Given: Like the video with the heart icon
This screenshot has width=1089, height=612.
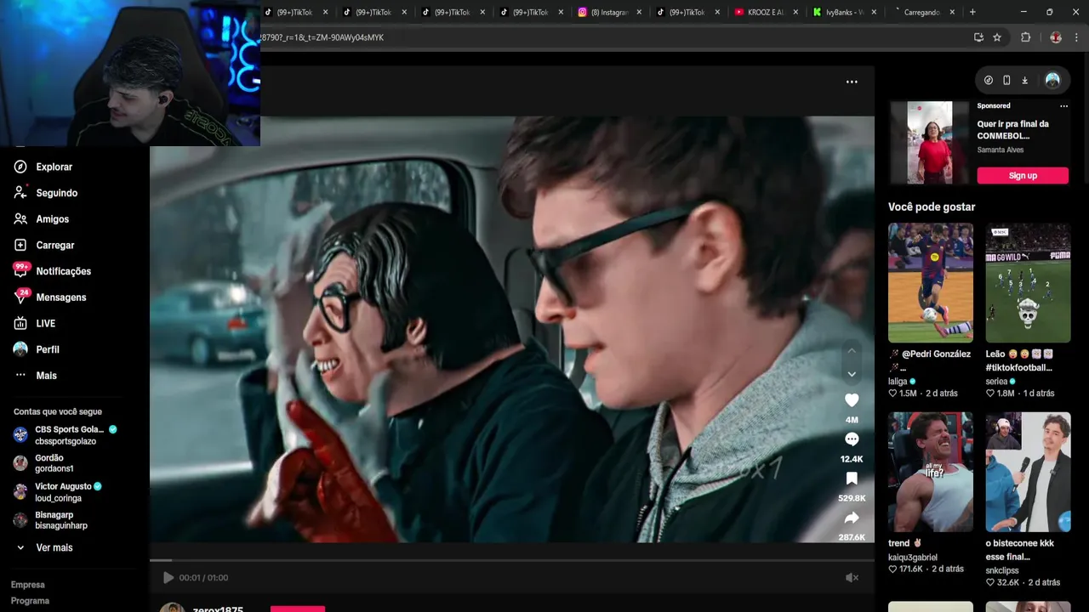Looking at the screenshot, I should point(852,399).
